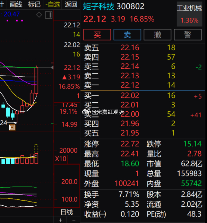Click the 市值 value 62.8亿
Screen dimensions: 207x223
click(x=191, y=164)
